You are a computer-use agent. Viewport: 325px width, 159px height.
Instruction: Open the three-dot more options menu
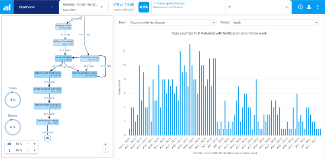point(318,7)
